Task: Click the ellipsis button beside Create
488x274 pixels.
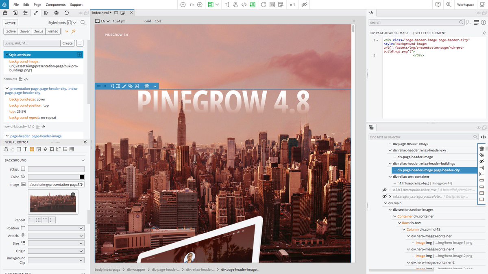Action: pos(80,43)
